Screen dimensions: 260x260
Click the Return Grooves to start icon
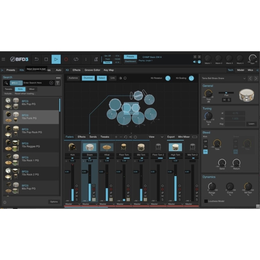click(x=36, y=59)
